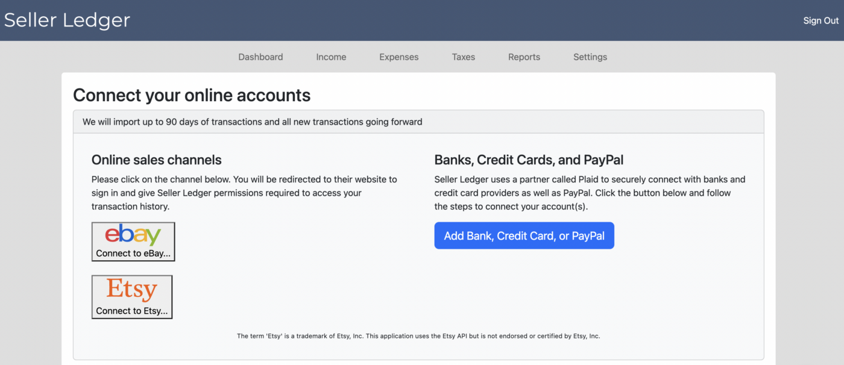Screen dimensions: 844x365
Task: View the Reports tab
Action: pos(524,57)
